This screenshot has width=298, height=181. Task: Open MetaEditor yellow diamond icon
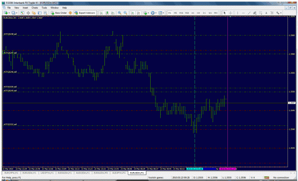click(70, 13)
